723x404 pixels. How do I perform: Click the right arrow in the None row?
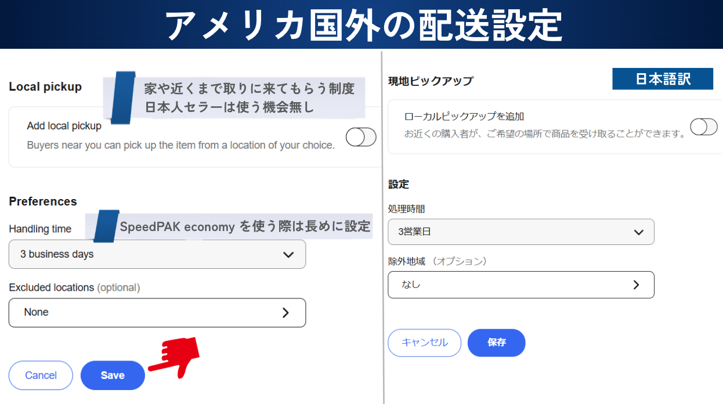pyautogui.click(x=285, y=312)
